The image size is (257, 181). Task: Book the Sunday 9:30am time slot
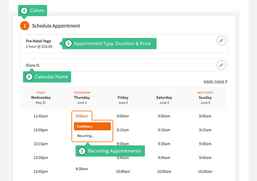[x=205, y=144]
